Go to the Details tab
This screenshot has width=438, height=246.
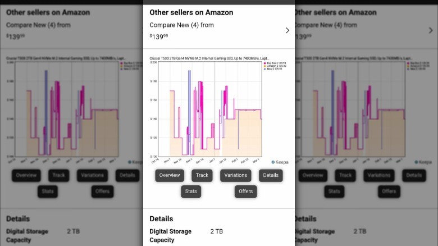[271, 175]
